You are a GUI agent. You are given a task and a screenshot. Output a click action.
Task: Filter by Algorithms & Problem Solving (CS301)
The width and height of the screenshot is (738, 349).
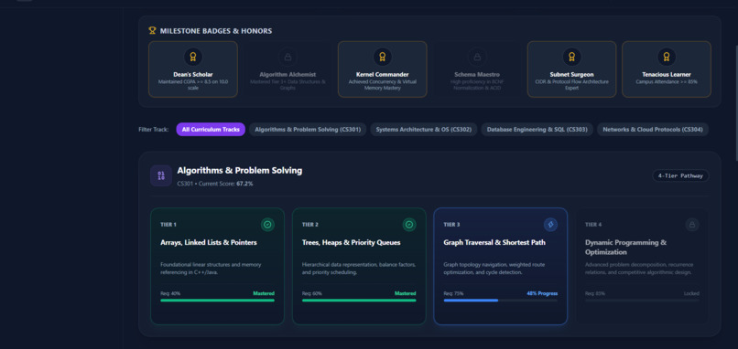308,129
